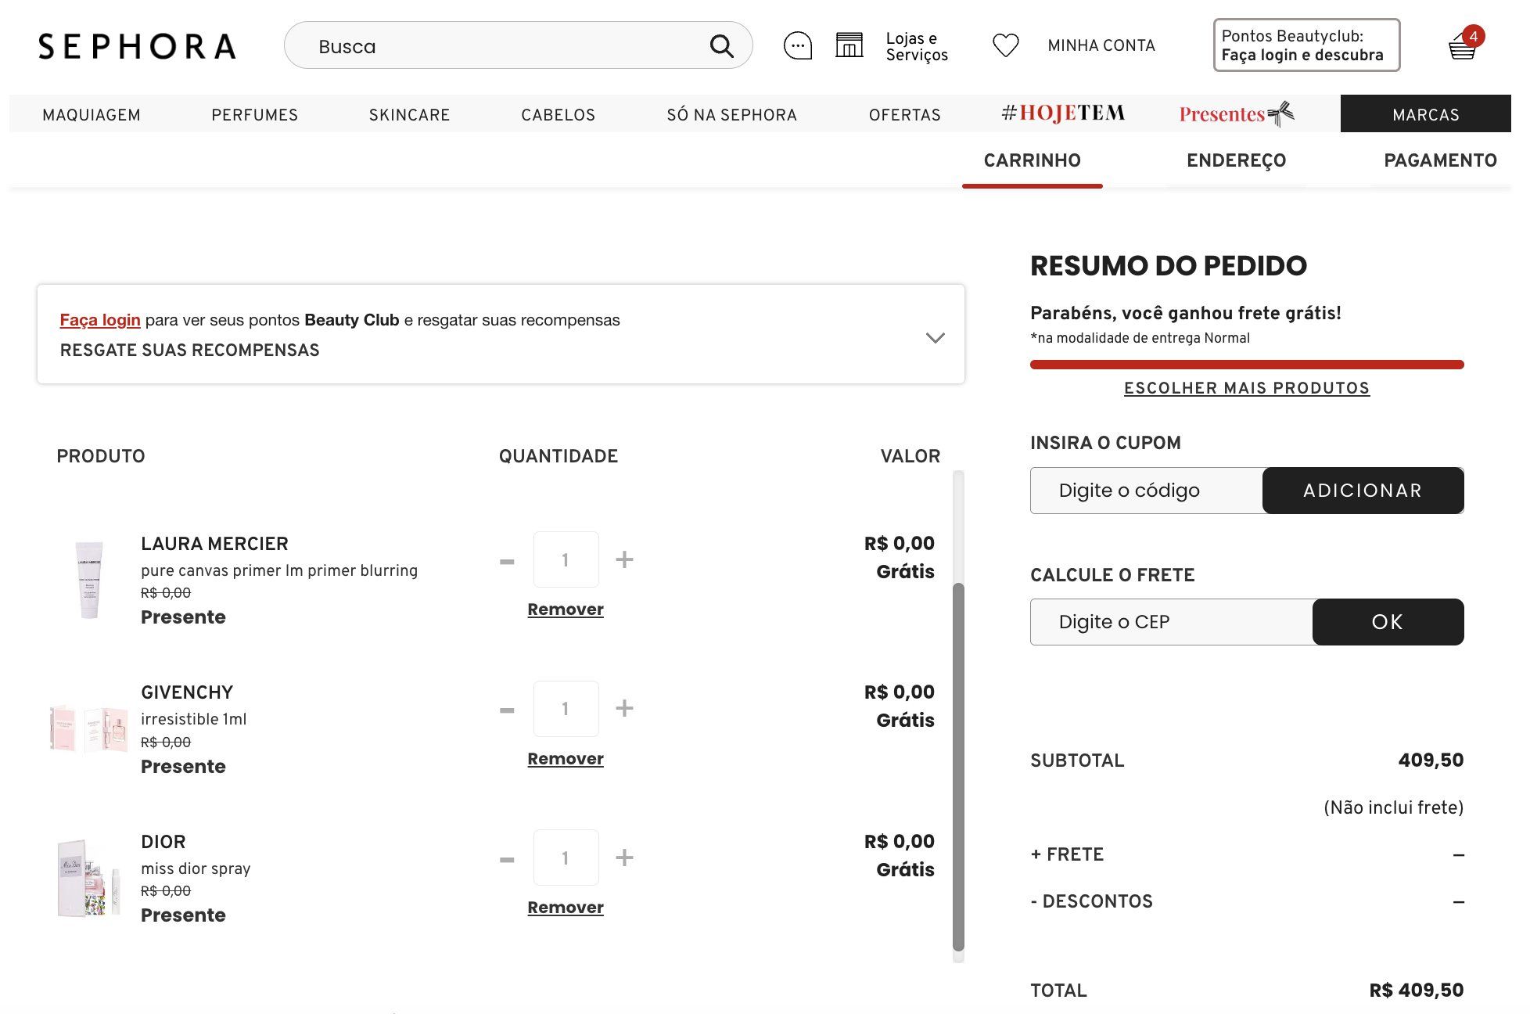Open the Só na Sephora menu
Viewport: 1530px width, 1014px height.
732,114
